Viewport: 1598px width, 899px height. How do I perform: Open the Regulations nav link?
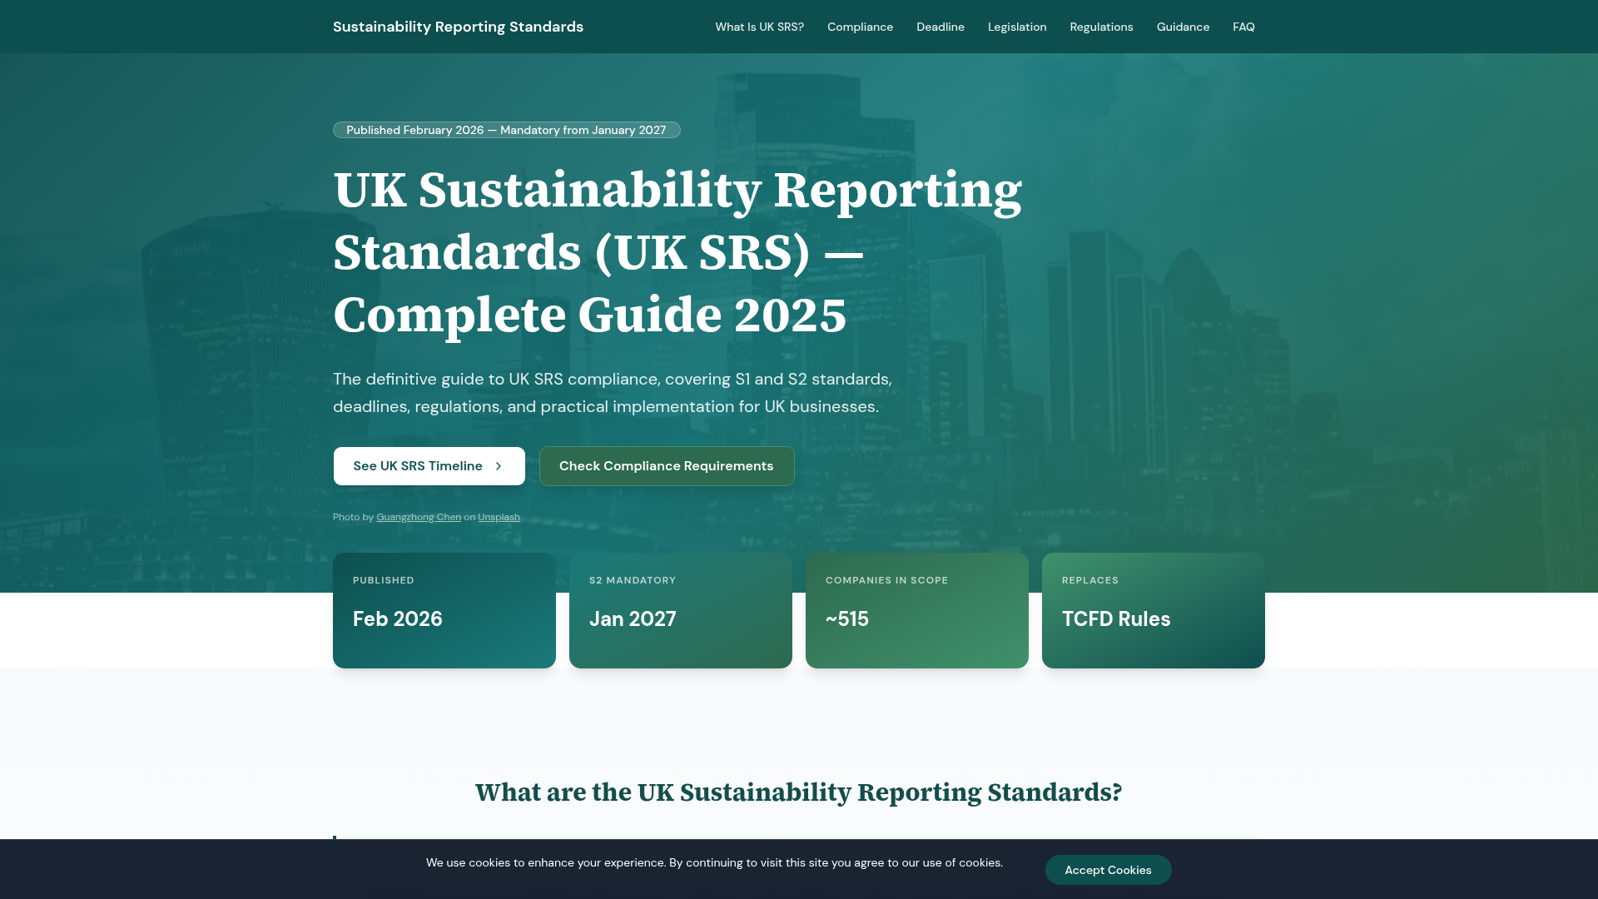click(1101, 27)
